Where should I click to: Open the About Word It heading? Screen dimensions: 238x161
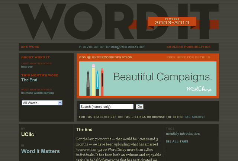35,57
